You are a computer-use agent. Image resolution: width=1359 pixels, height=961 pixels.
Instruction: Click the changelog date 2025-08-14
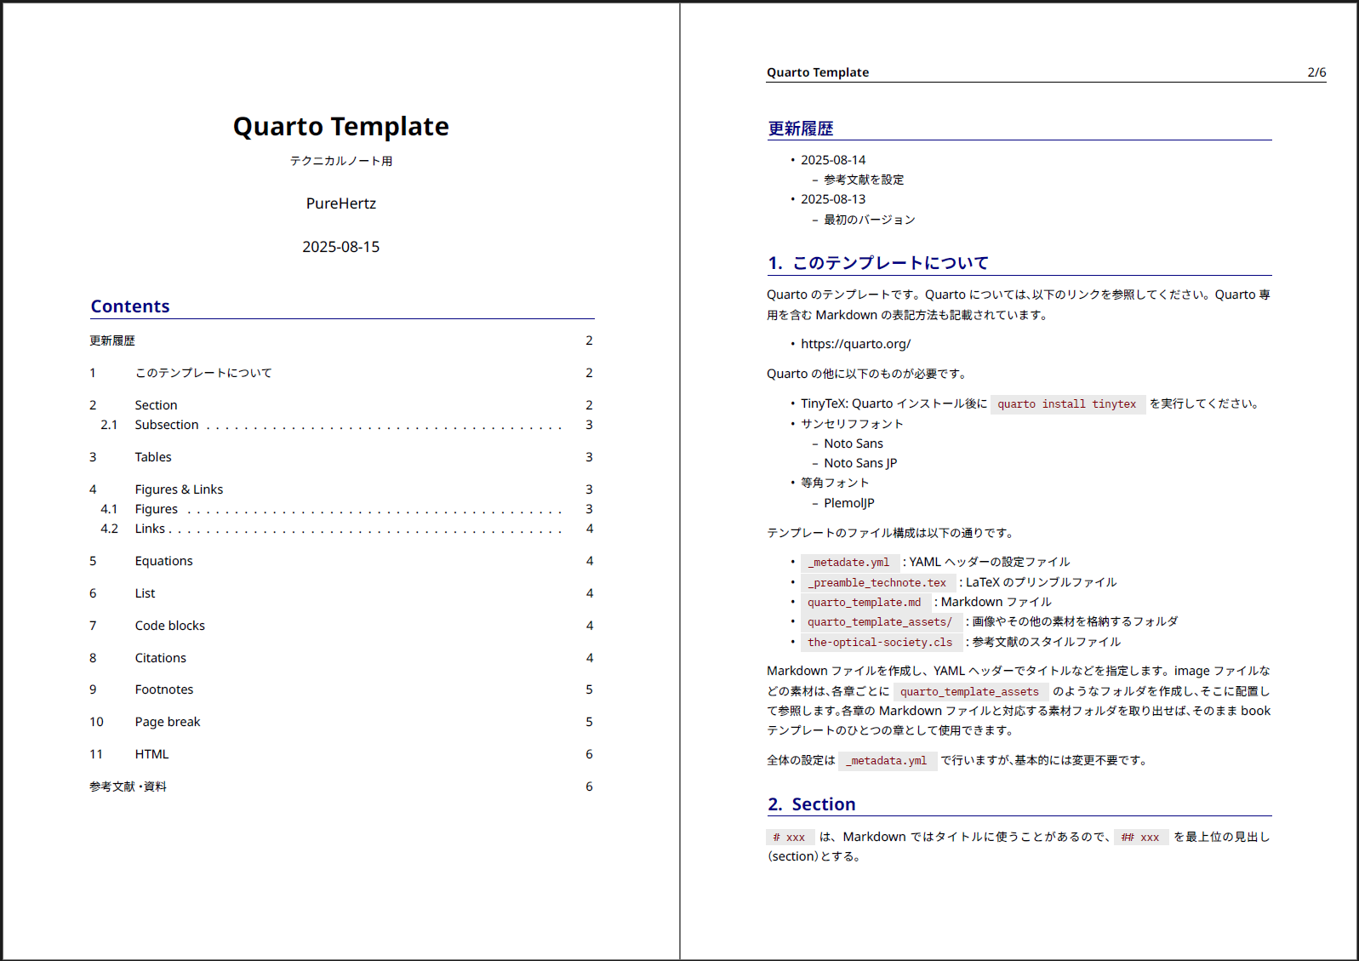(x=833, y=160)
